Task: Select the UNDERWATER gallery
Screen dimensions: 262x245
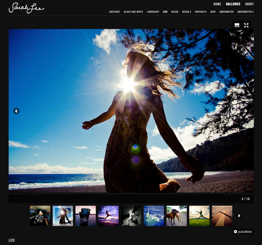Action: [226, 12]
